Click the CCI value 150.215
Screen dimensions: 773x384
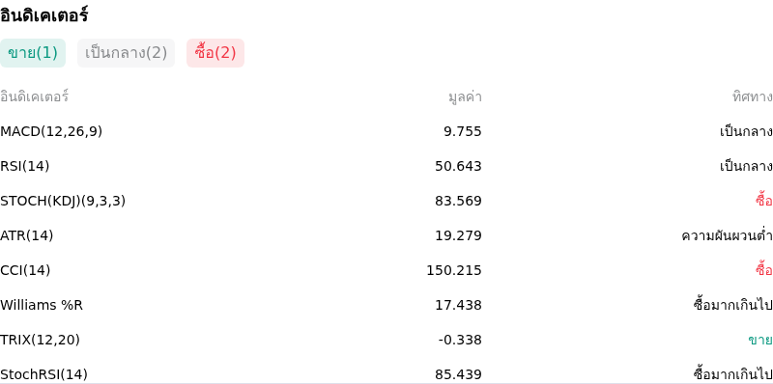coord(454,270)
